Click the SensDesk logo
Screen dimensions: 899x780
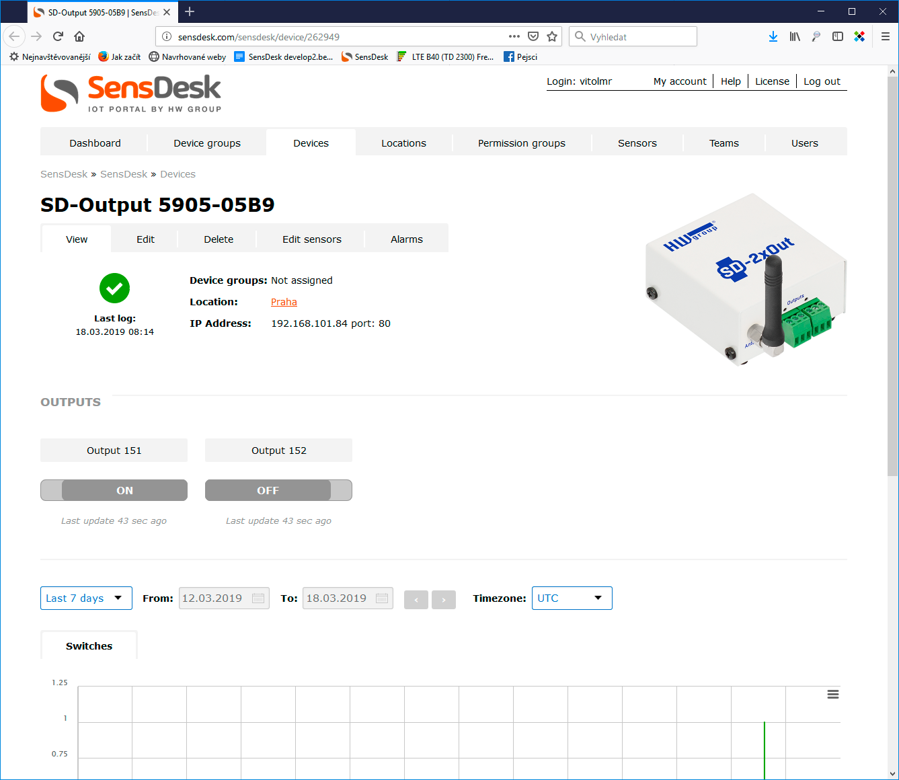click(x=131, y=93)
